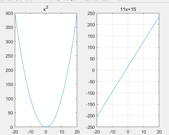This screenshot has height=135, width=169.
Task: Click the 300 y-axis tick label
Action: [9, 42]
